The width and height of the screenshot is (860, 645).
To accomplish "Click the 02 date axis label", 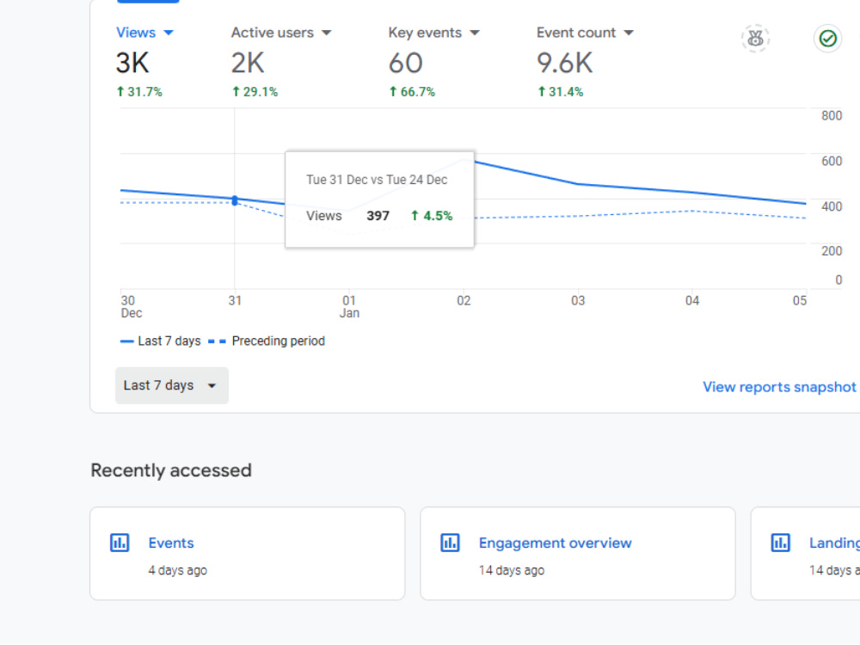I will (x=464, y=300).
